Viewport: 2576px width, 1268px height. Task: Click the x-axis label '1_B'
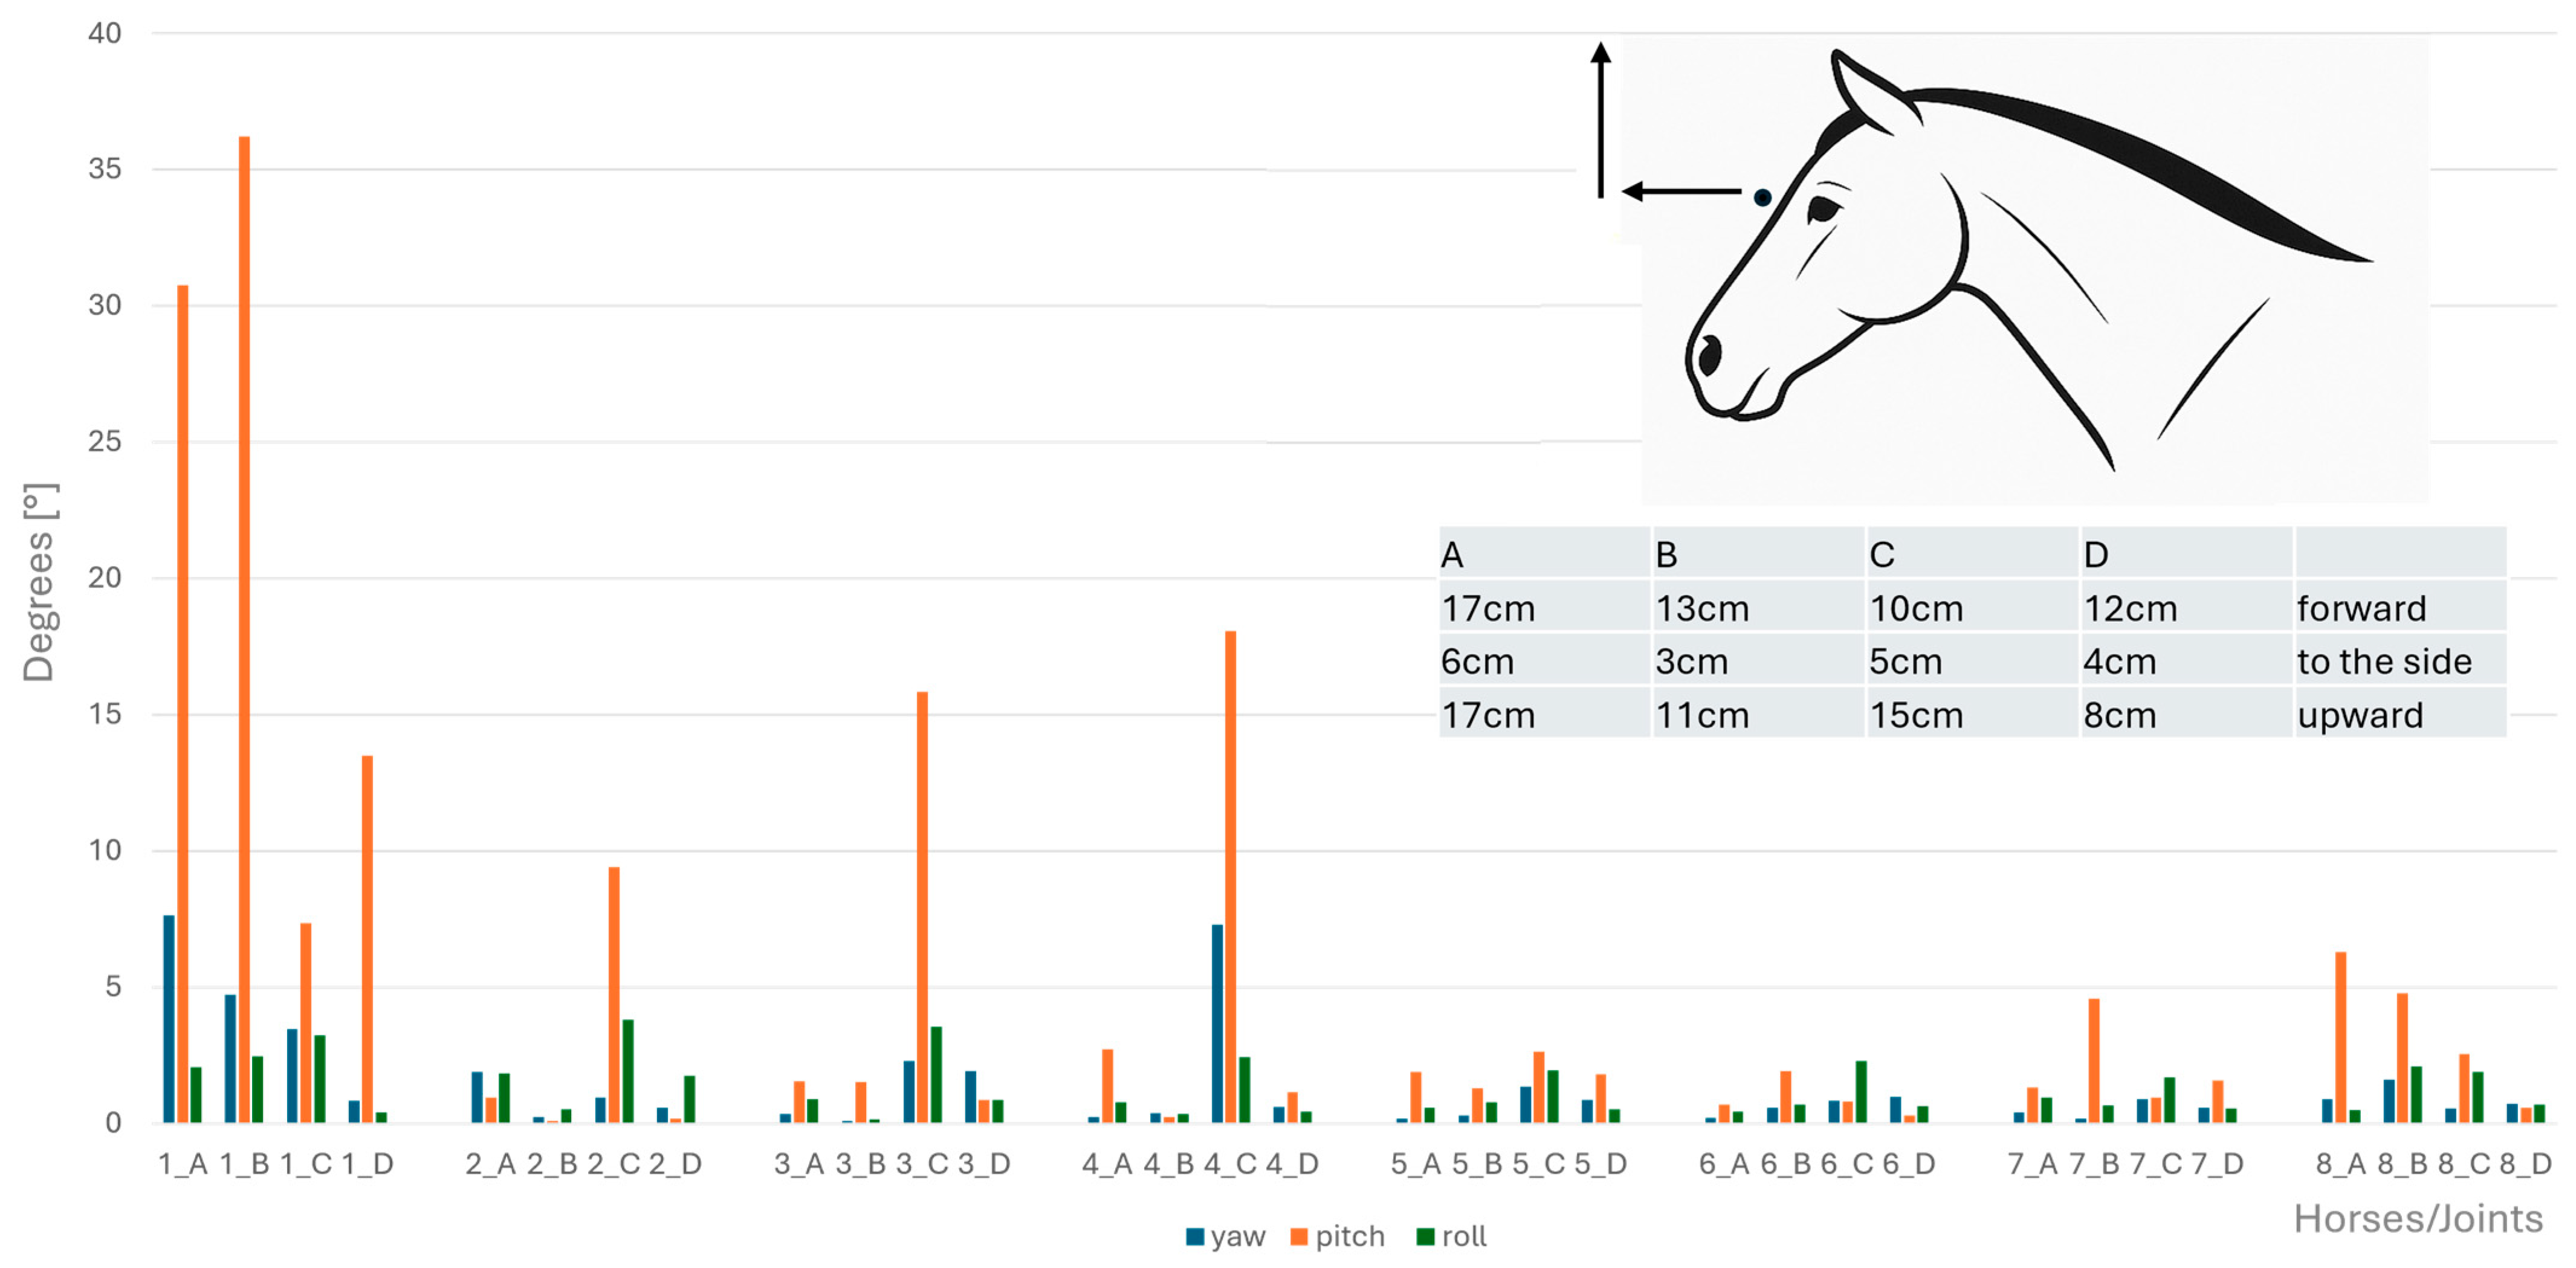(245, 1164)
